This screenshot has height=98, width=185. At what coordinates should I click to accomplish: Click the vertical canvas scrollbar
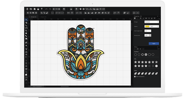[132, 27]
